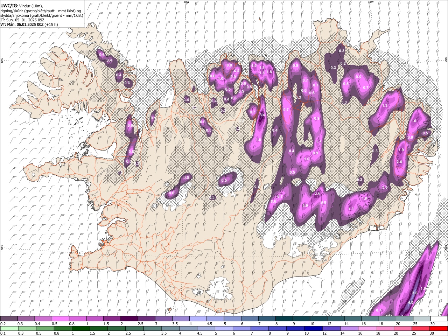This screenshot has height=336, width=448.
Task: Select the pale green 0.1–0.3 rain legend swatch
Action: [x=9, y=328]
